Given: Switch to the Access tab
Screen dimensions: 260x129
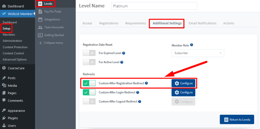Looking at the screenshot, I should [87, 23].
